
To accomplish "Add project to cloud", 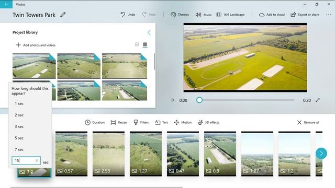I will [x=272, y=15].
